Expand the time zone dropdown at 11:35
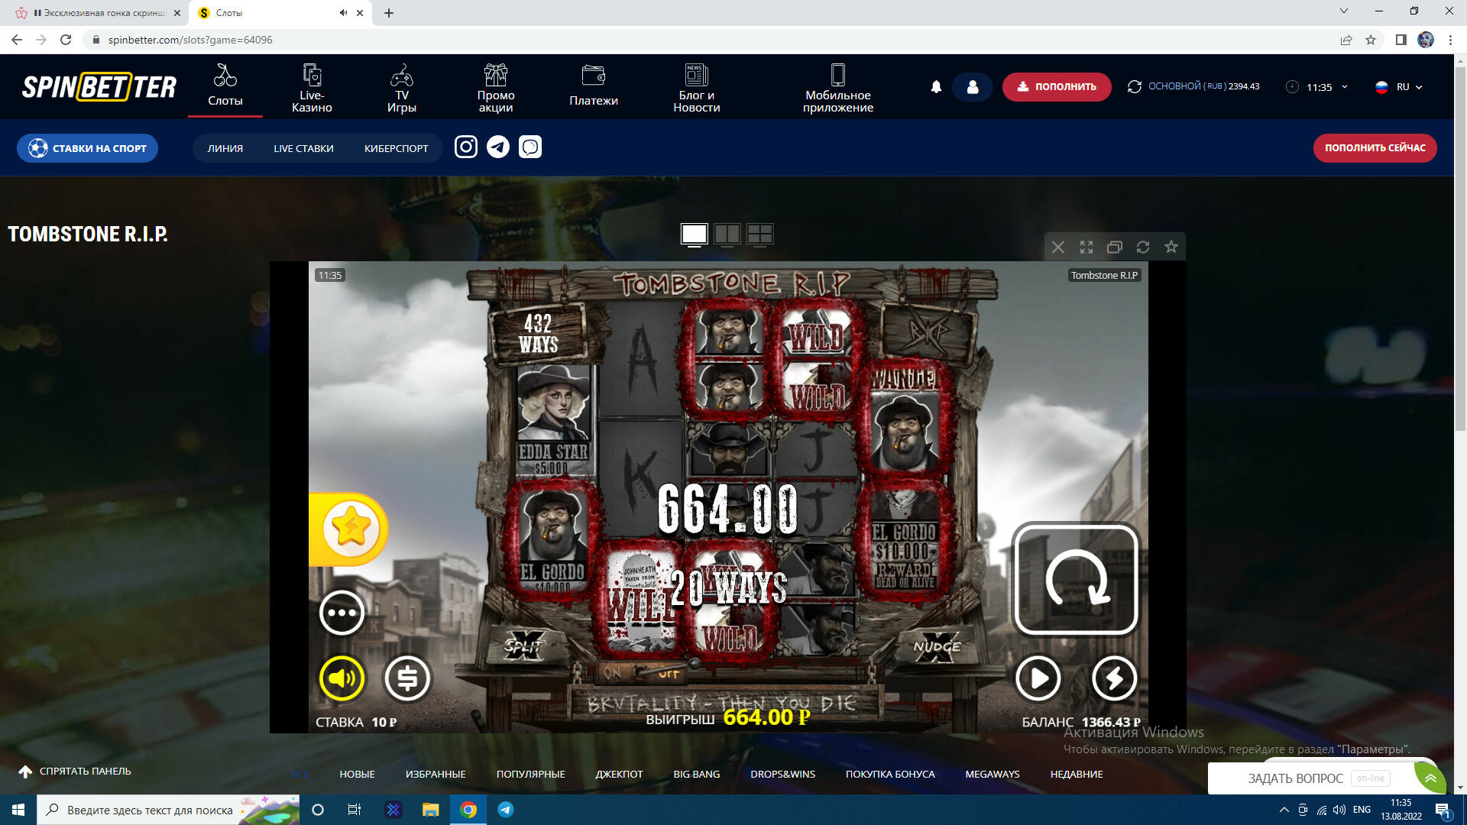Viewport: 1467px width, 825px height. (1344, 87)
